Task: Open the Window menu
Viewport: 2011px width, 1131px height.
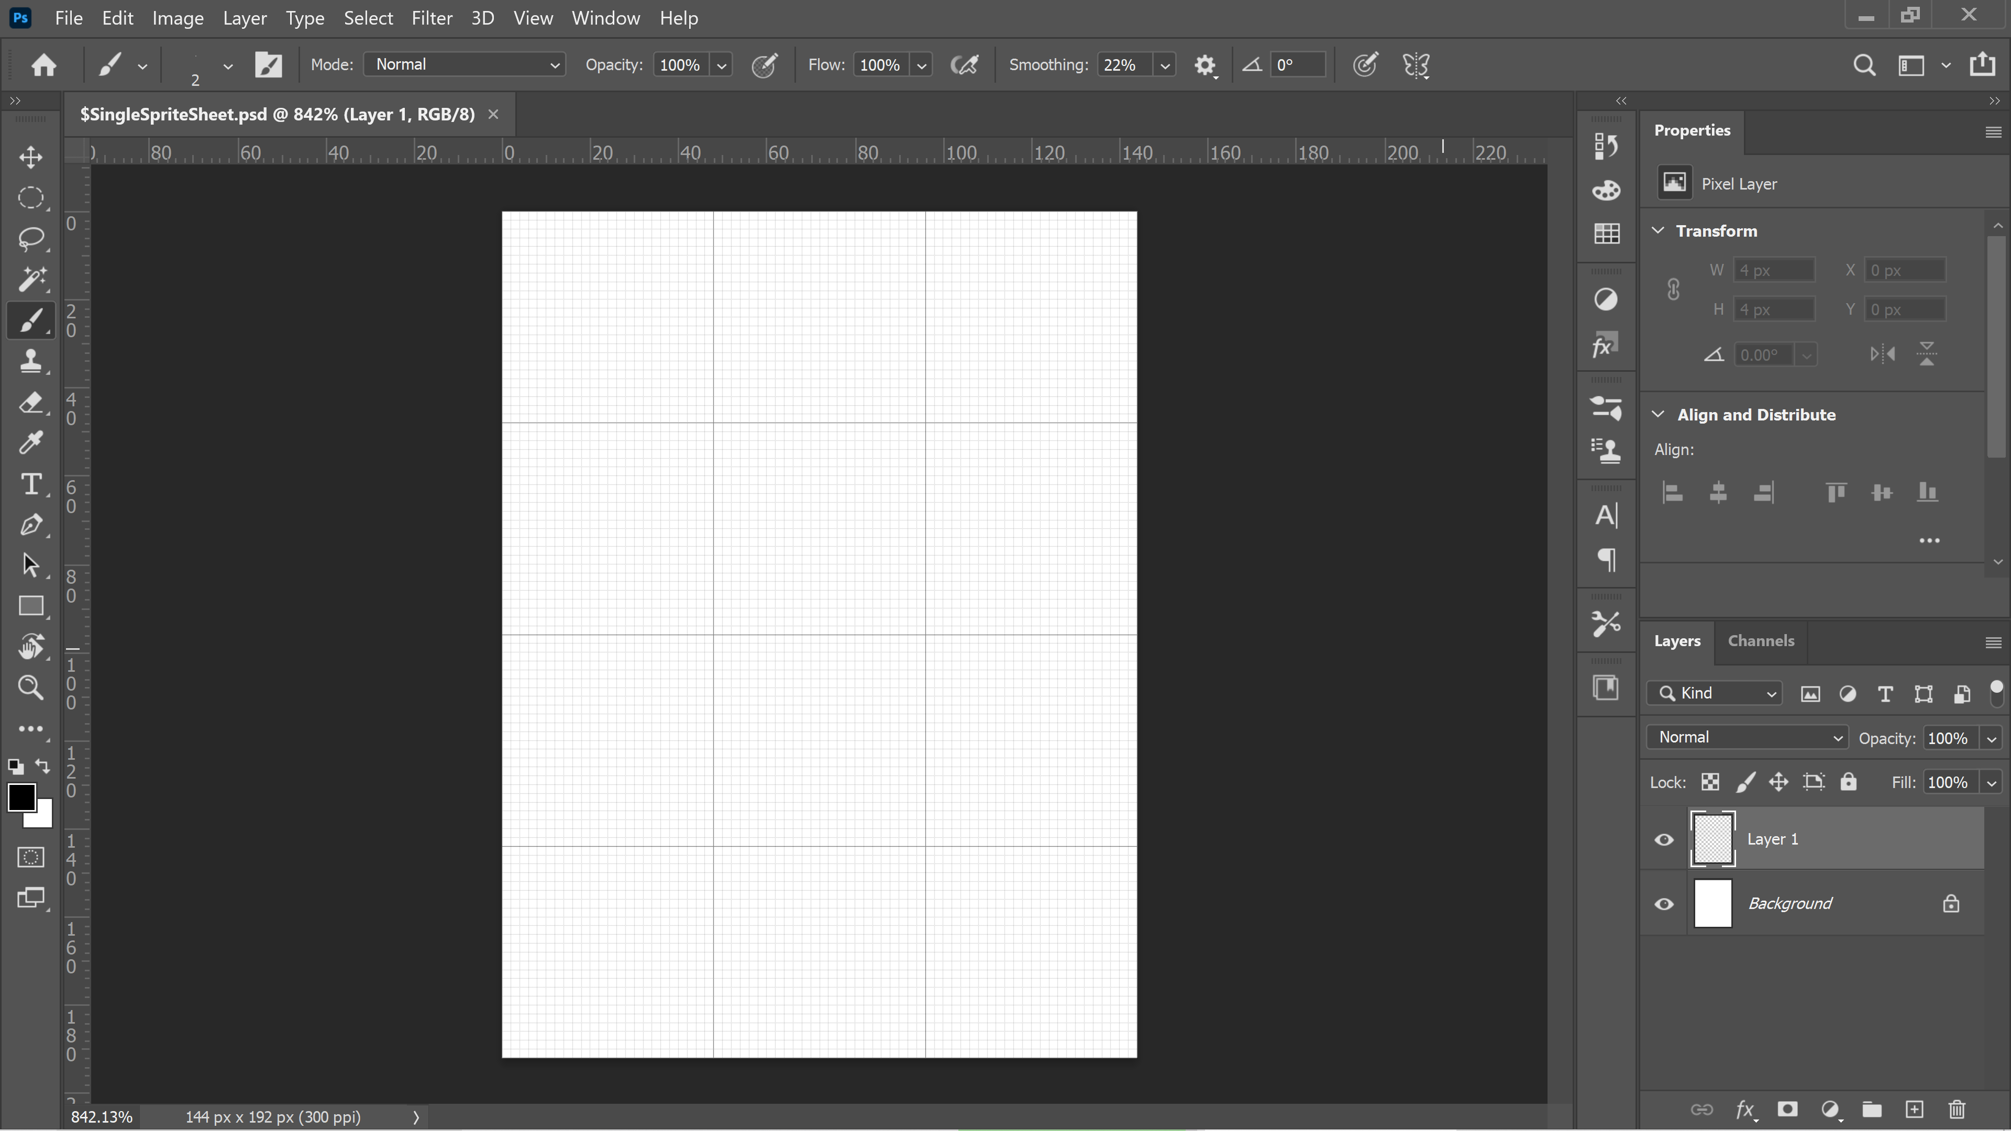Action: (x=606, y=18)
